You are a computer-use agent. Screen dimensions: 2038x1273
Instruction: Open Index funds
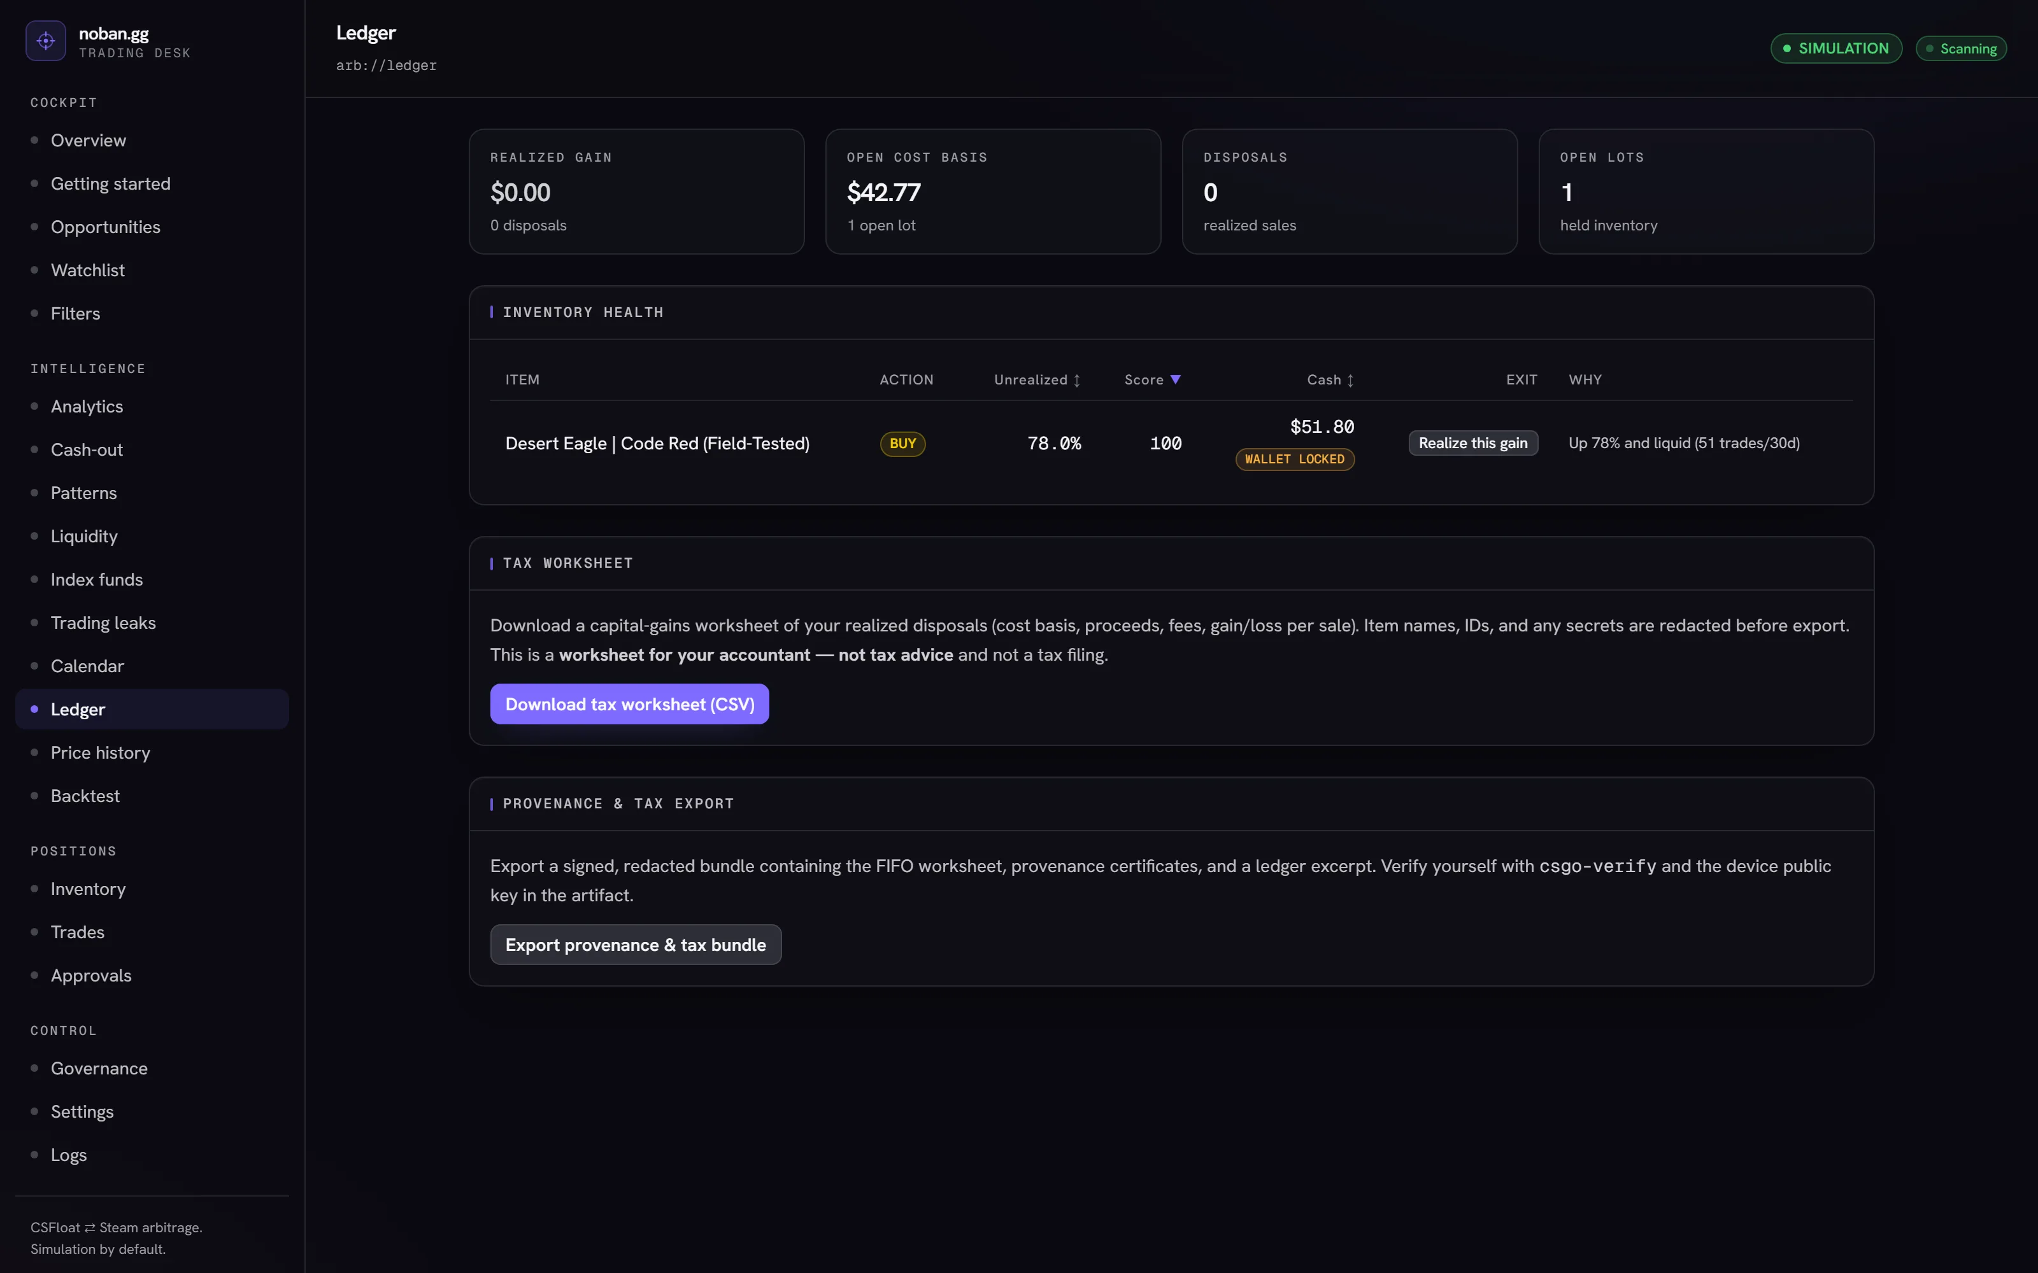click(152, 580)
